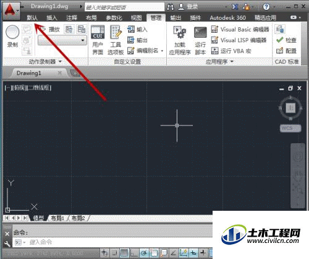
Task: Open the Tool Palettes (工具选项板) customizer
Action: pos(116,40)
